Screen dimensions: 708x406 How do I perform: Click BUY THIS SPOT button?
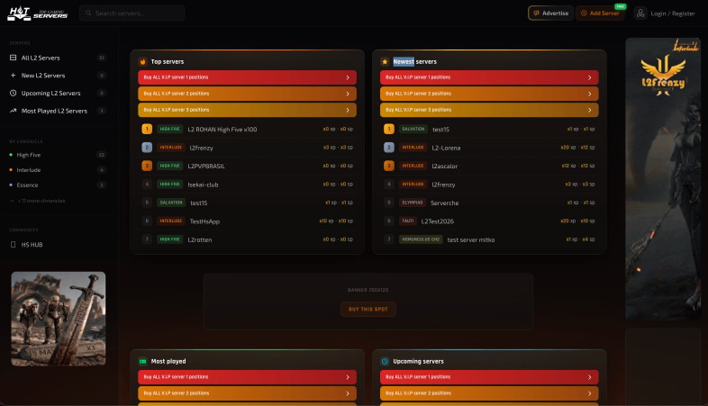(x=368, y=309)
